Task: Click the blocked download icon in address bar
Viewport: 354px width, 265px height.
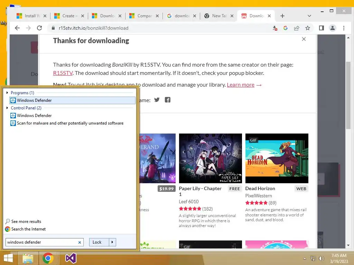Action: 275,28
